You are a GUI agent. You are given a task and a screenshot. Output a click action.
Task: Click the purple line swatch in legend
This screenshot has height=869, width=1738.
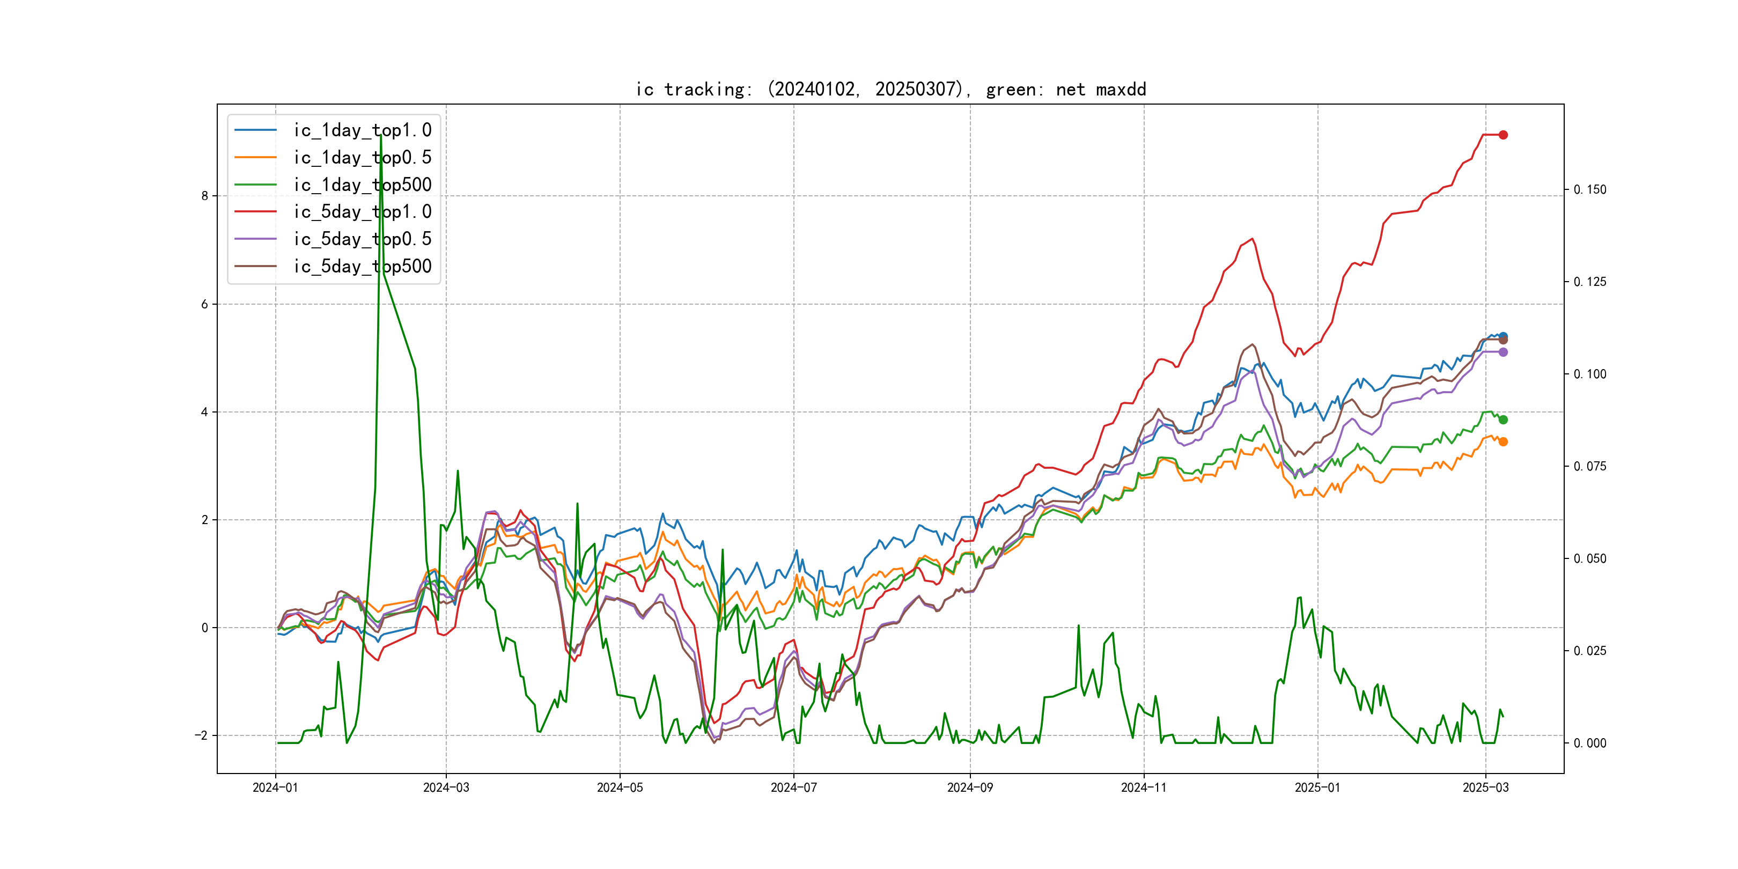[255, 239]
